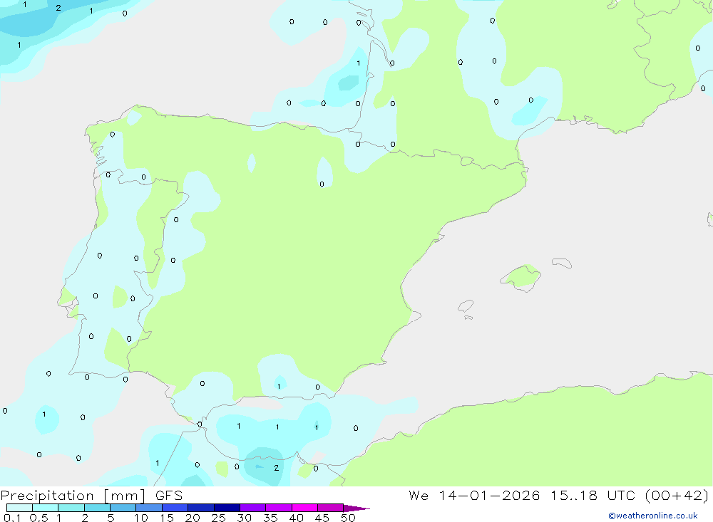Pick the legend swatch between 35 and 40

click(279, 508)
